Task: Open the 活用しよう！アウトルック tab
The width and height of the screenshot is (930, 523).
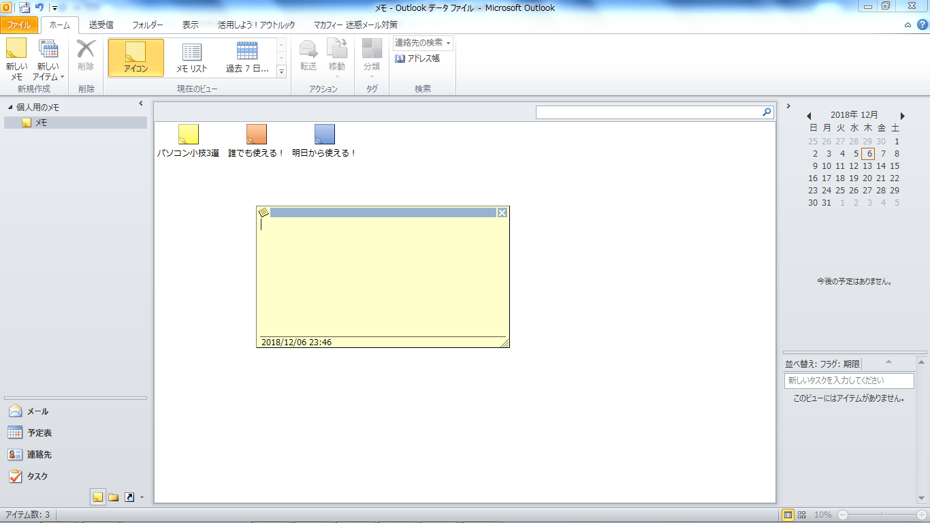Action: [x=257, y=25]
